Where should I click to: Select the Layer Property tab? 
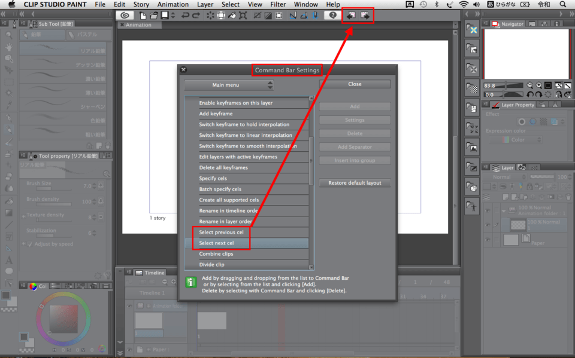pos(513,105)
